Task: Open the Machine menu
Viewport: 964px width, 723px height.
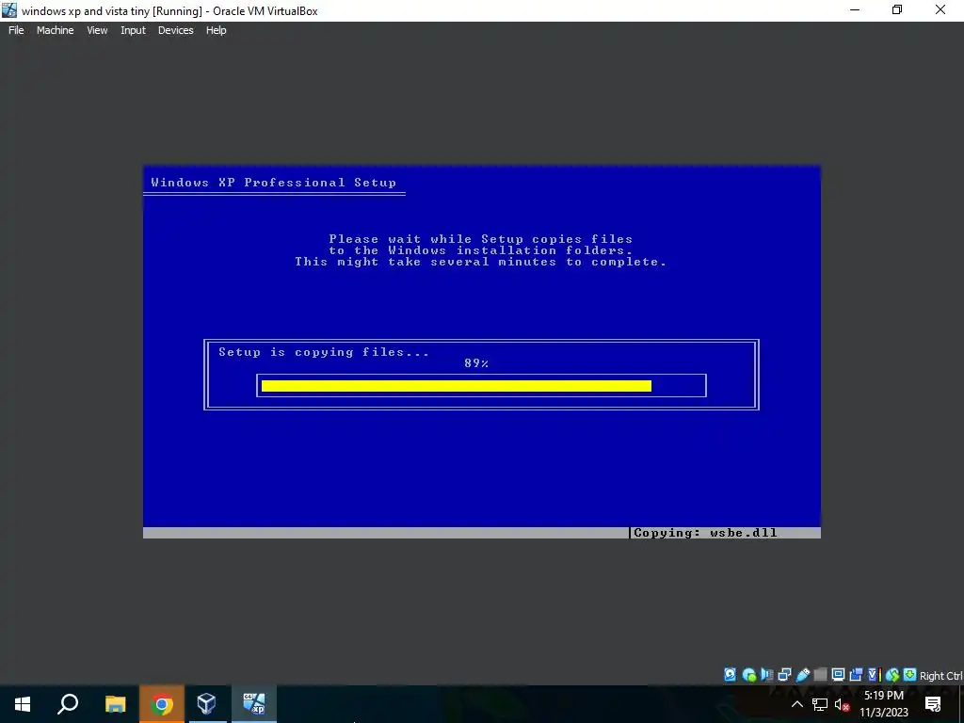Action: (x=56, y=30)
